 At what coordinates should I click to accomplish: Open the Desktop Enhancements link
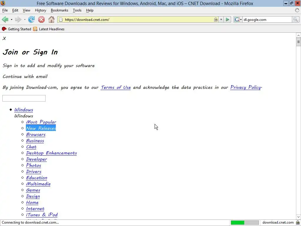coord(51,153)
